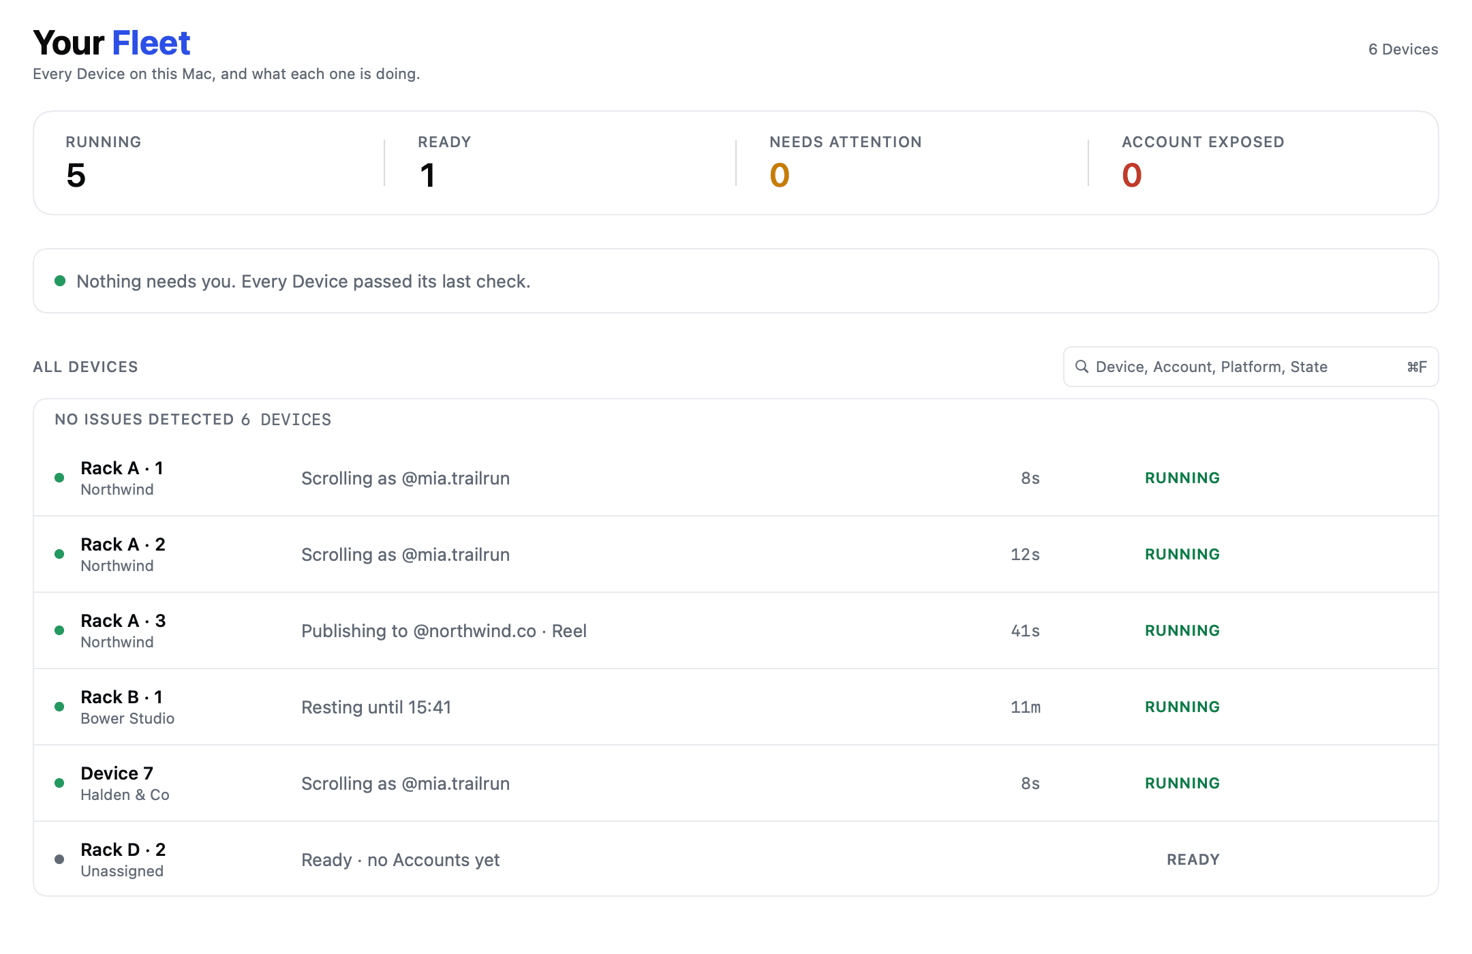Open the Rack A · 1 device name
Image resolution: width=1472 pixels, height=954 pixels.
click(x=122, y=468)
